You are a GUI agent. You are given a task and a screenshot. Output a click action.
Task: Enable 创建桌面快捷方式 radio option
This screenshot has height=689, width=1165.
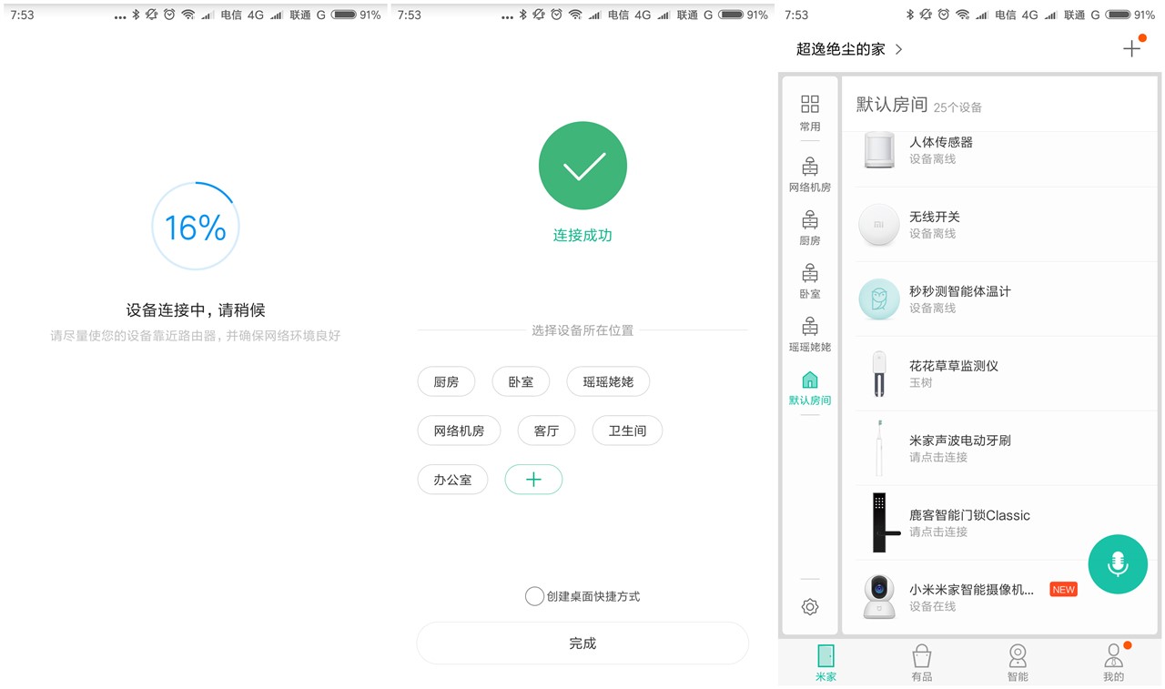(x=534, y=596)
